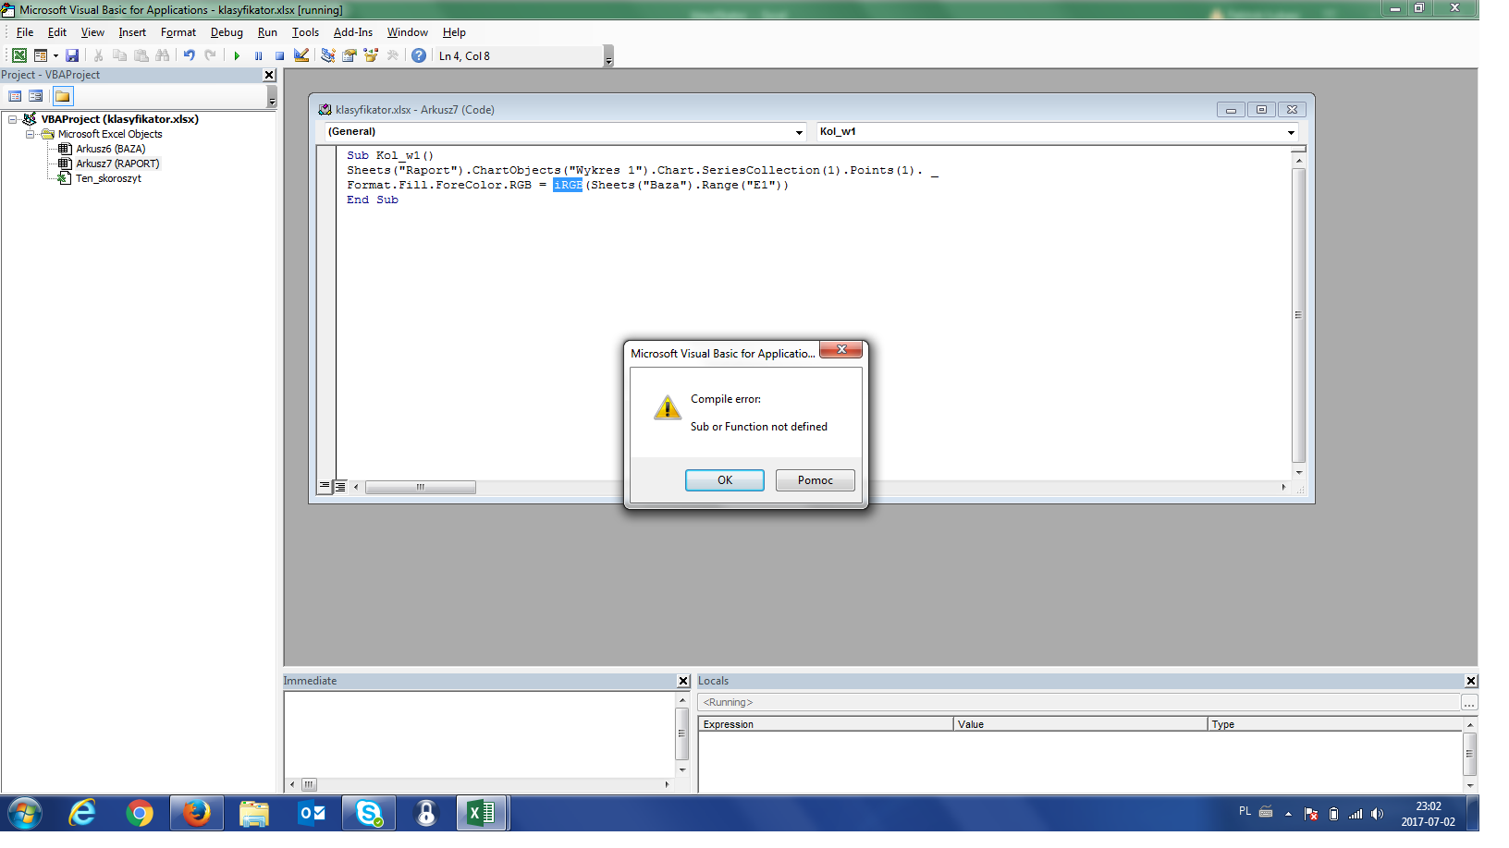Open VBA Help with the question mark icon
Image resolution: width=1509 pixels, height=848 pixels.
[x=419, y=55]
